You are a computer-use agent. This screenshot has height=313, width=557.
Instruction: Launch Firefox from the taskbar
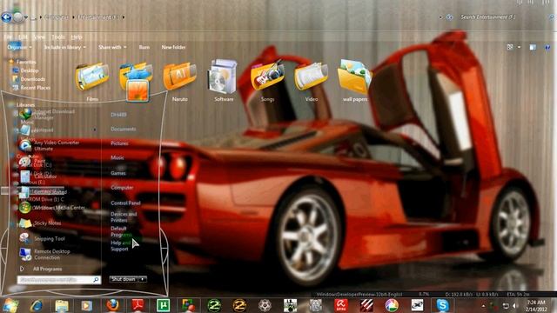[x=112, y=305]
